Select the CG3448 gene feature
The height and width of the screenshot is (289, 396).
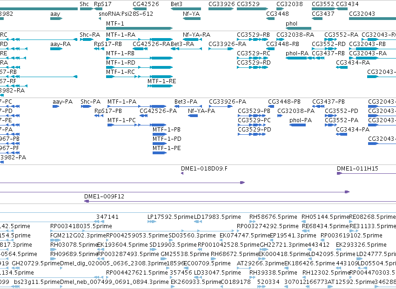[270, 19]
